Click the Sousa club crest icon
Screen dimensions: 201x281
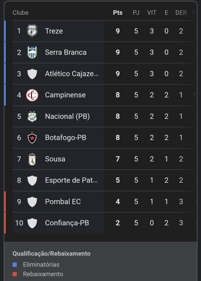32,159
